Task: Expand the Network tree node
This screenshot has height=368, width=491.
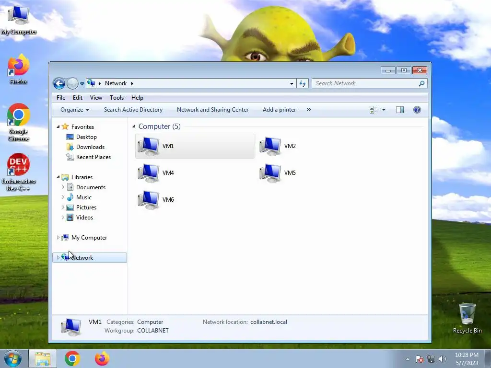Action: coord(58,257)
